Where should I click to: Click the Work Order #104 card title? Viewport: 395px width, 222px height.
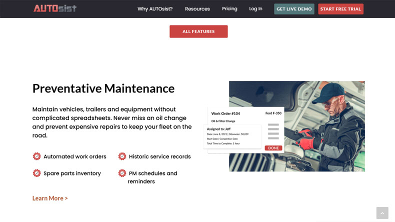pos(225,113)
